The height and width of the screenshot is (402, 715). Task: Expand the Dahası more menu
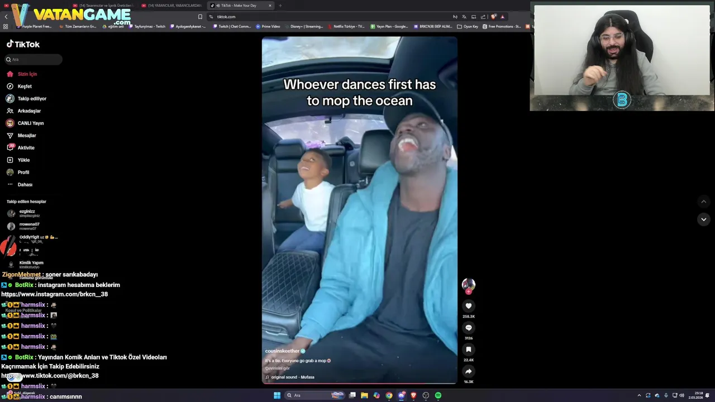click(20, 184)
